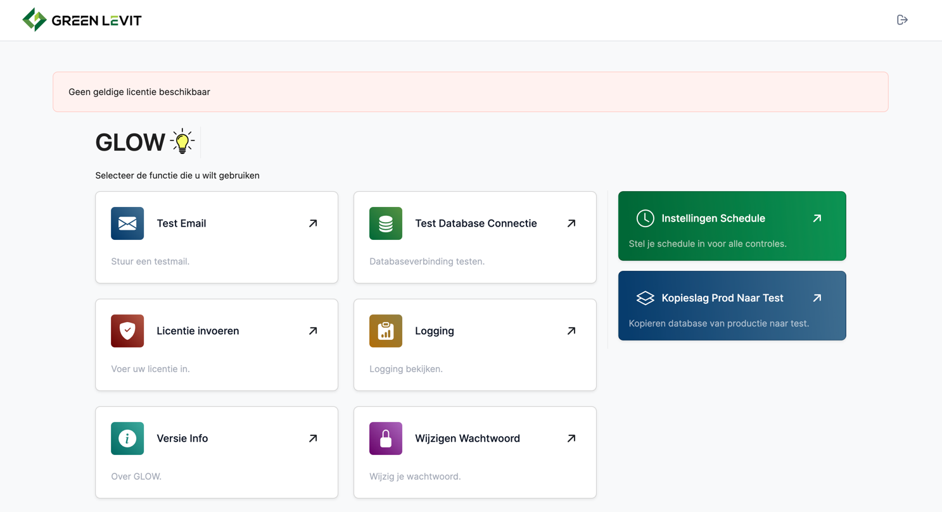Click the logout icon in the top bar
The height and width of the screenshot is (512, 942).
pos(902,20)
